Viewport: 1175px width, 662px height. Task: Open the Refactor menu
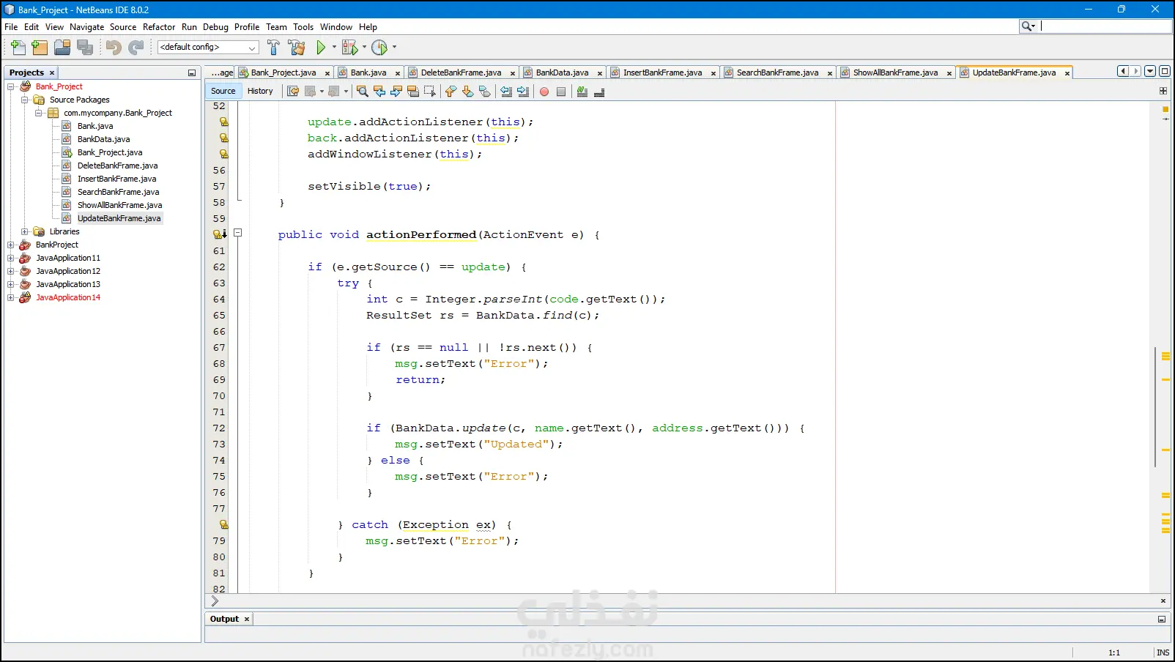[x=159, y=27]
